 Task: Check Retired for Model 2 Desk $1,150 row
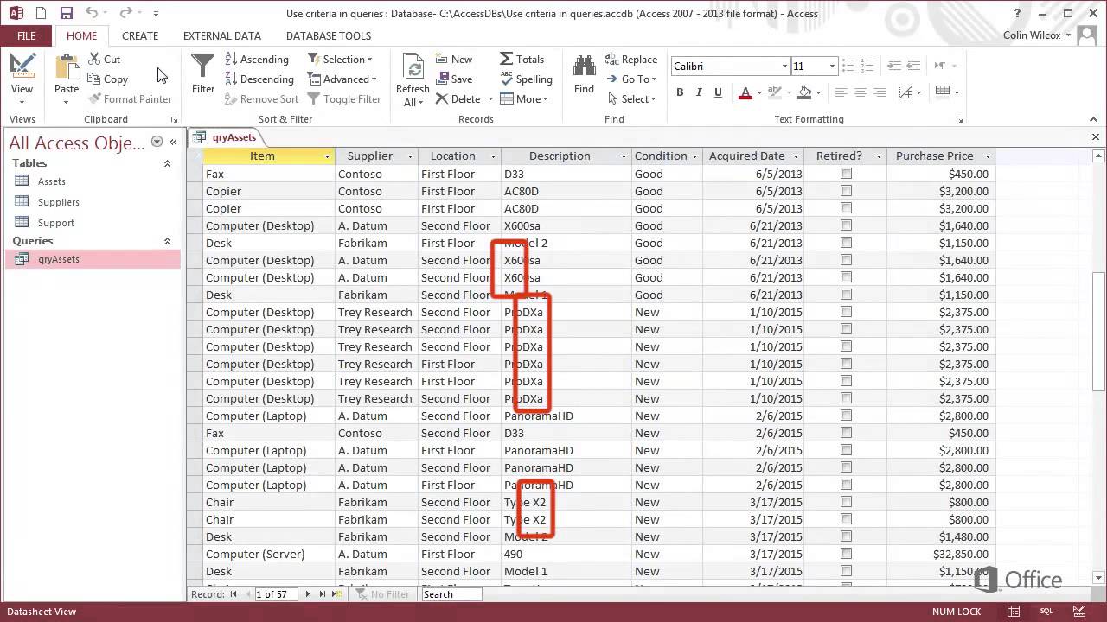click(846, 243)
